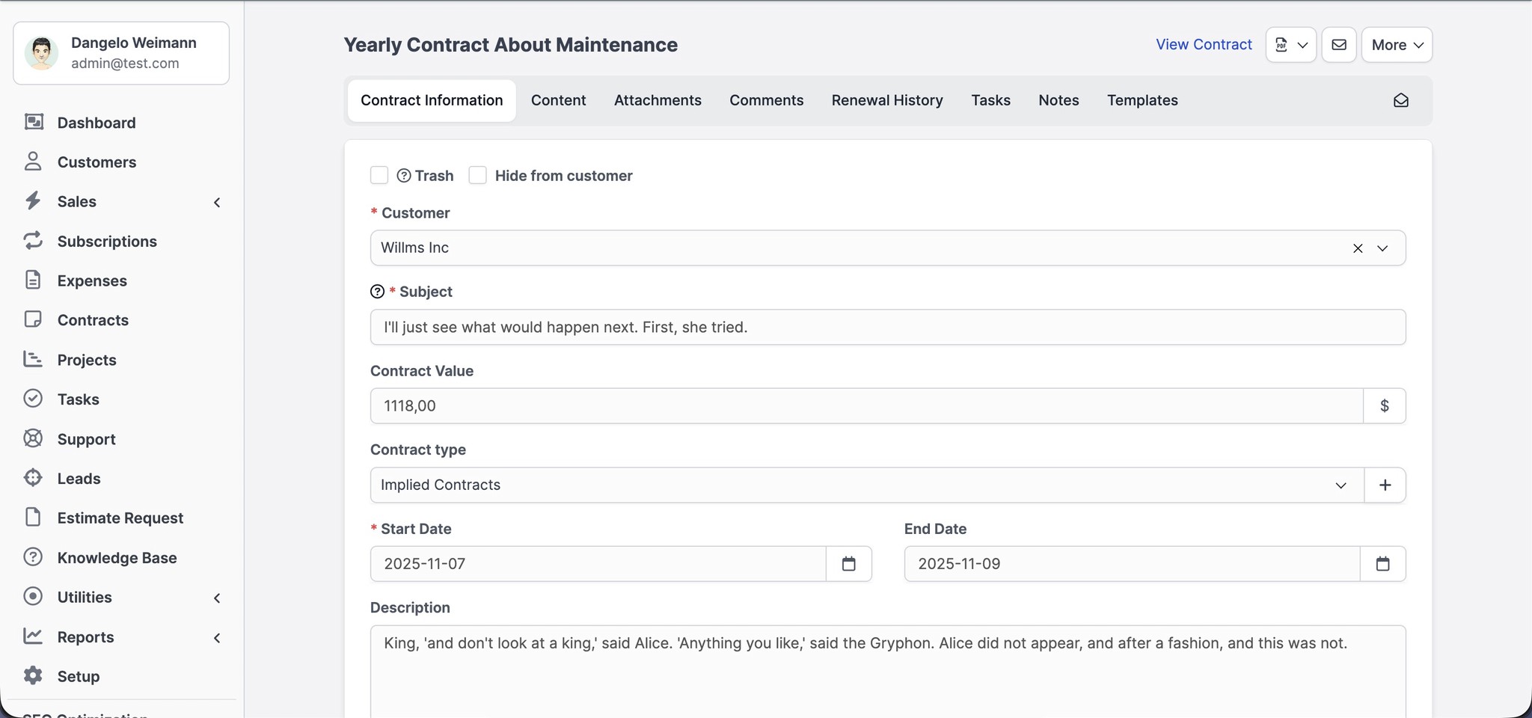Click the Start Date field 2025-11-07
This screenshot has width=1532, height=718.
[598, 564]
